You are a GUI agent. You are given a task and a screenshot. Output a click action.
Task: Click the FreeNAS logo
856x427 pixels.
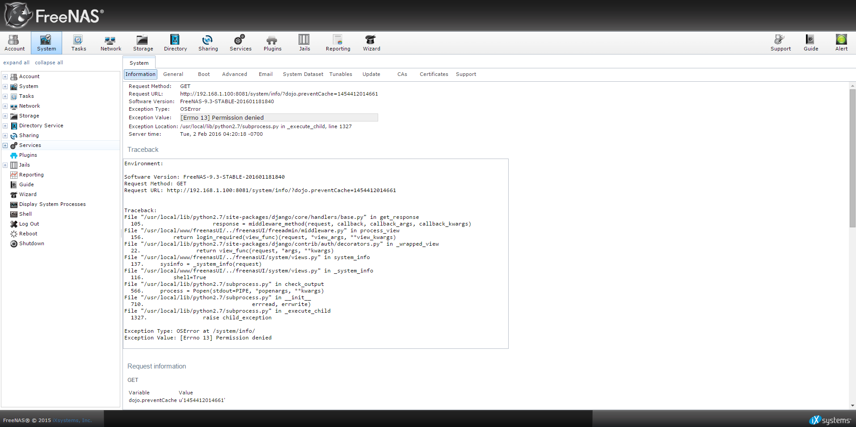tap(54, 15)
